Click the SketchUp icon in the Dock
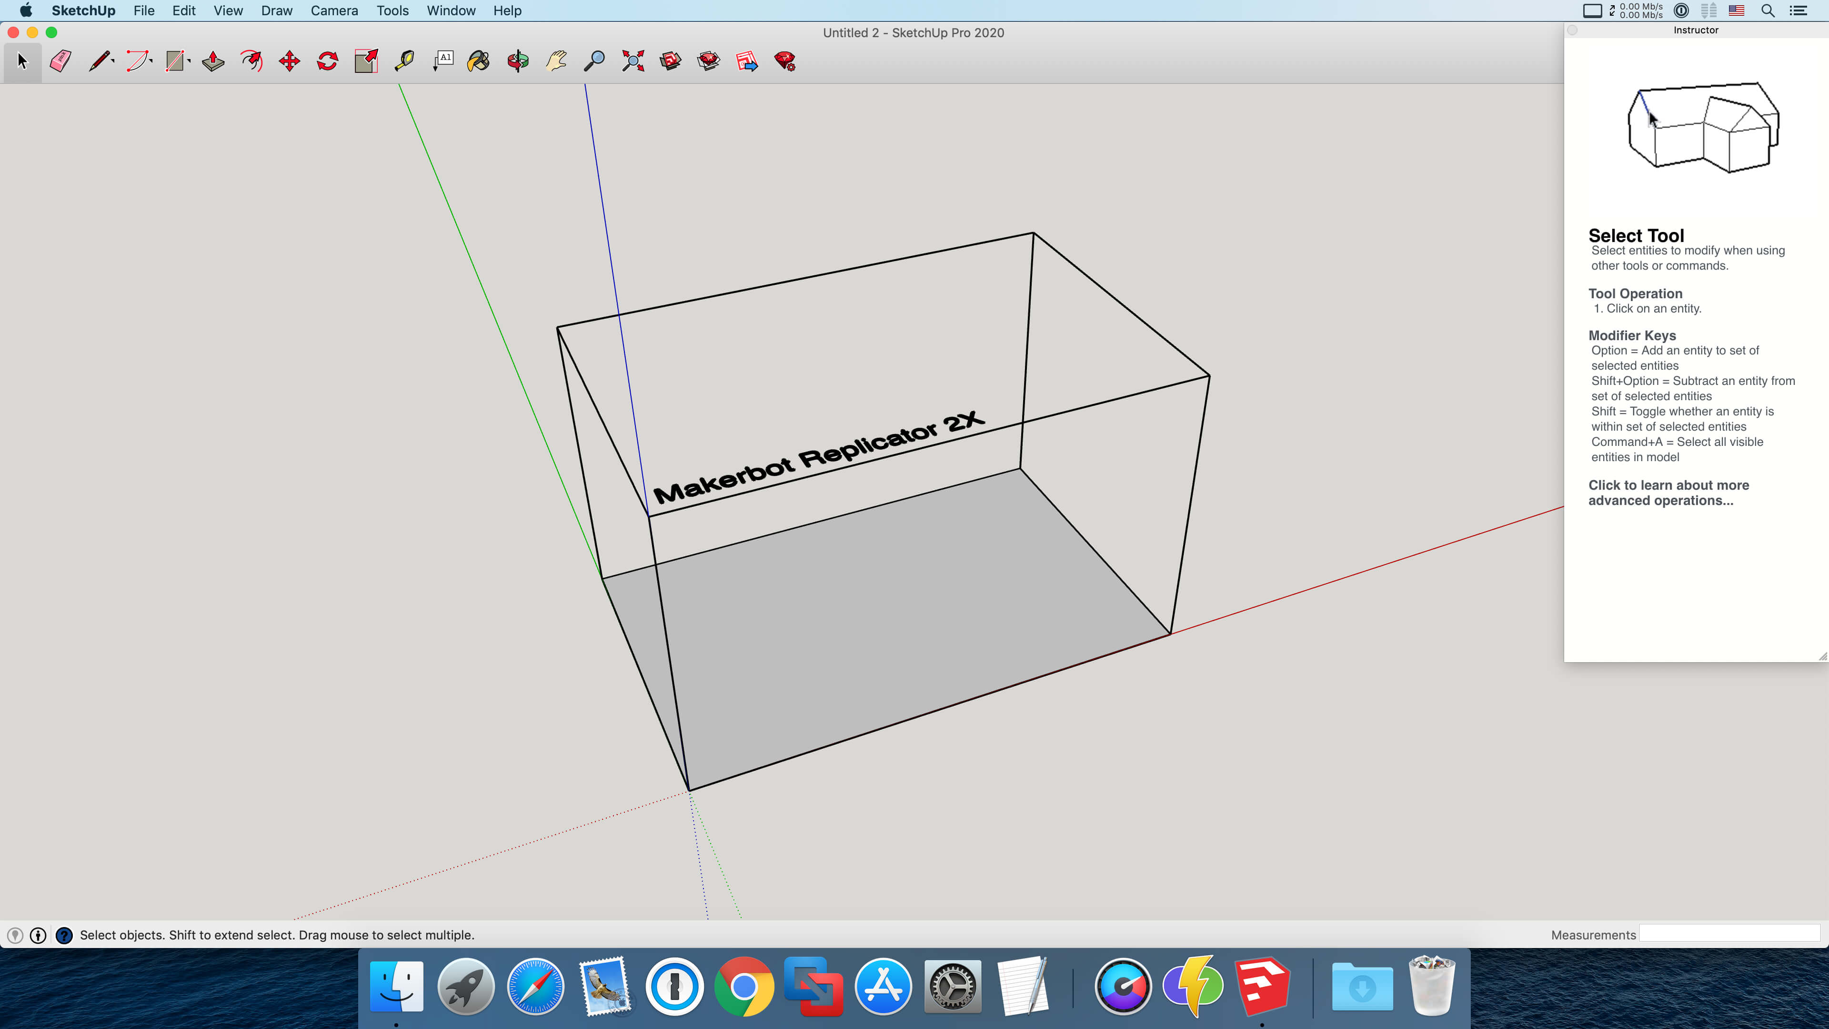 coord(1262,987)
